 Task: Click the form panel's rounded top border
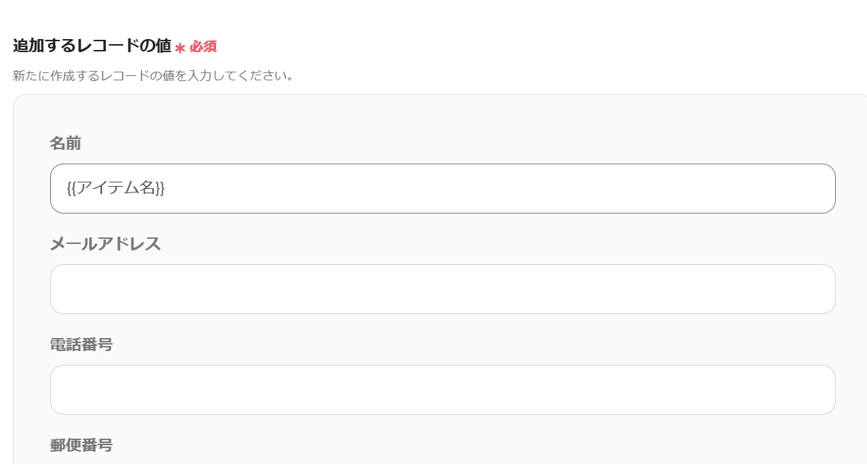point(435,95)
